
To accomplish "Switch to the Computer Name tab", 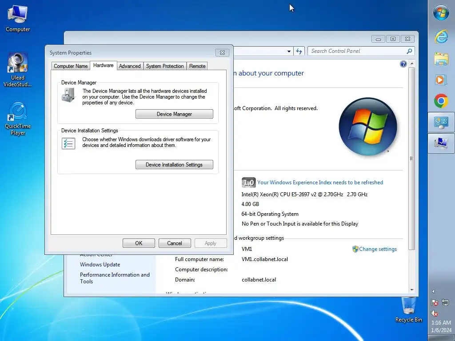I will click(x=71, y=66).
